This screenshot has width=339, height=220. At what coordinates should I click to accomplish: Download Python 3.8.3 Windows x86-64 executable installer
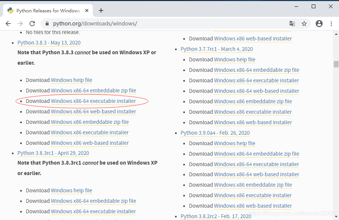pyautogui.click(x=93, y=101)
